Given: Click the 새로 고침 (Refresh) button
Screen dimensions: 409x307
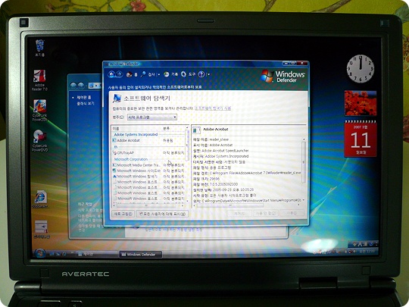Looking at the screenshot, I should 123,214.
